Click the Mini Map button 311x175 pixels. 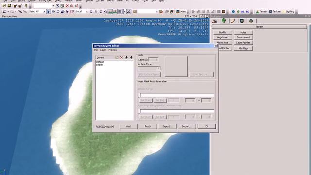point(243,48)
